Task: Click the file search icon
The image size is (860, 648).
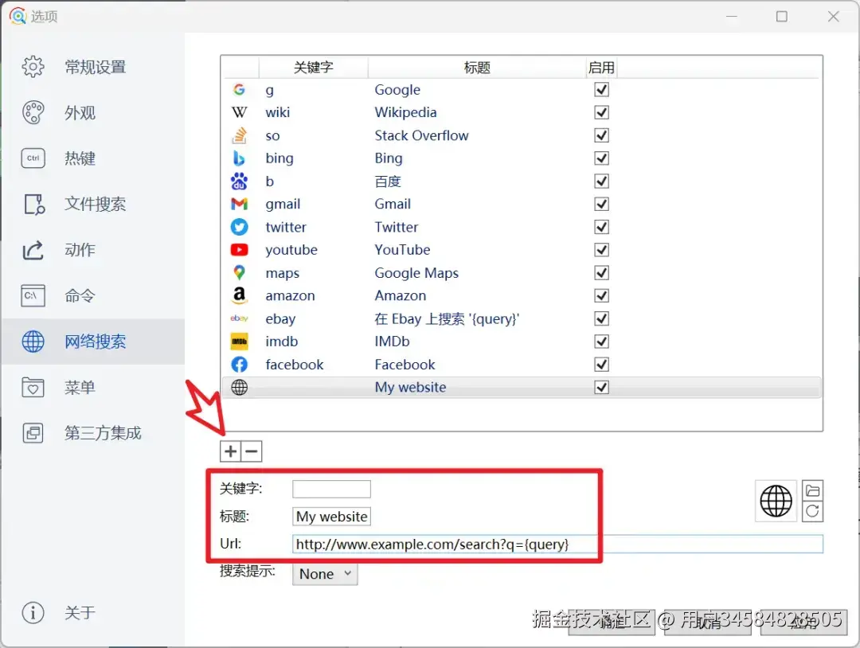Action: pos(34,204)
